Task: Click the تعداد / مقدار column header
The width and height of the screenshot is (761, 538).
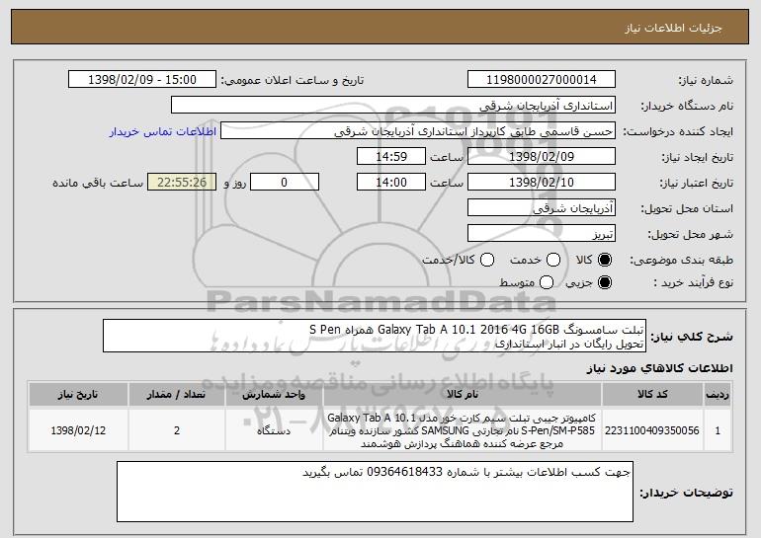Action: 177,395
